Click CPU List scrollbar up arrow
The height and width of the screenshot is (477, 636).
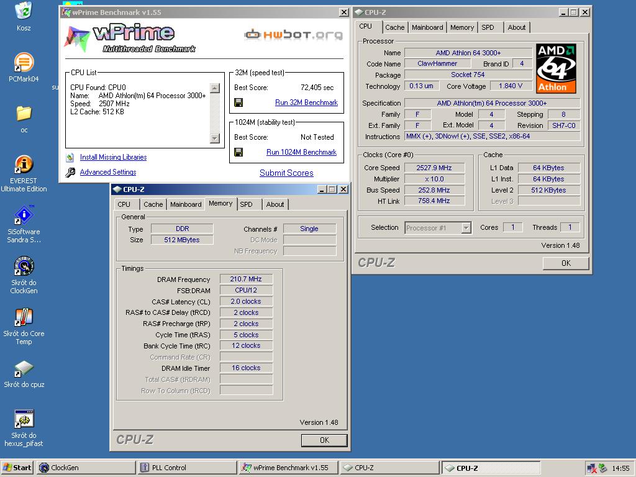tap(214, 88)
